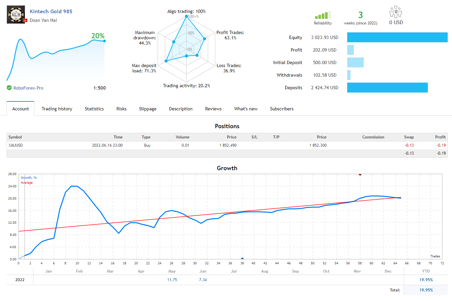Click the Buy type cell
The width and height of the screenshot is (452, 301).
coord(147,145)
